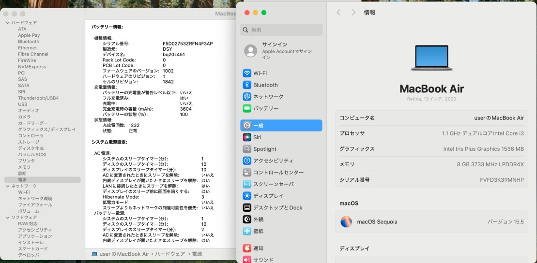Select Thunderbolt/USB4 in hardware list
This screenshot has height=263, width=537.
pos(38,98)
